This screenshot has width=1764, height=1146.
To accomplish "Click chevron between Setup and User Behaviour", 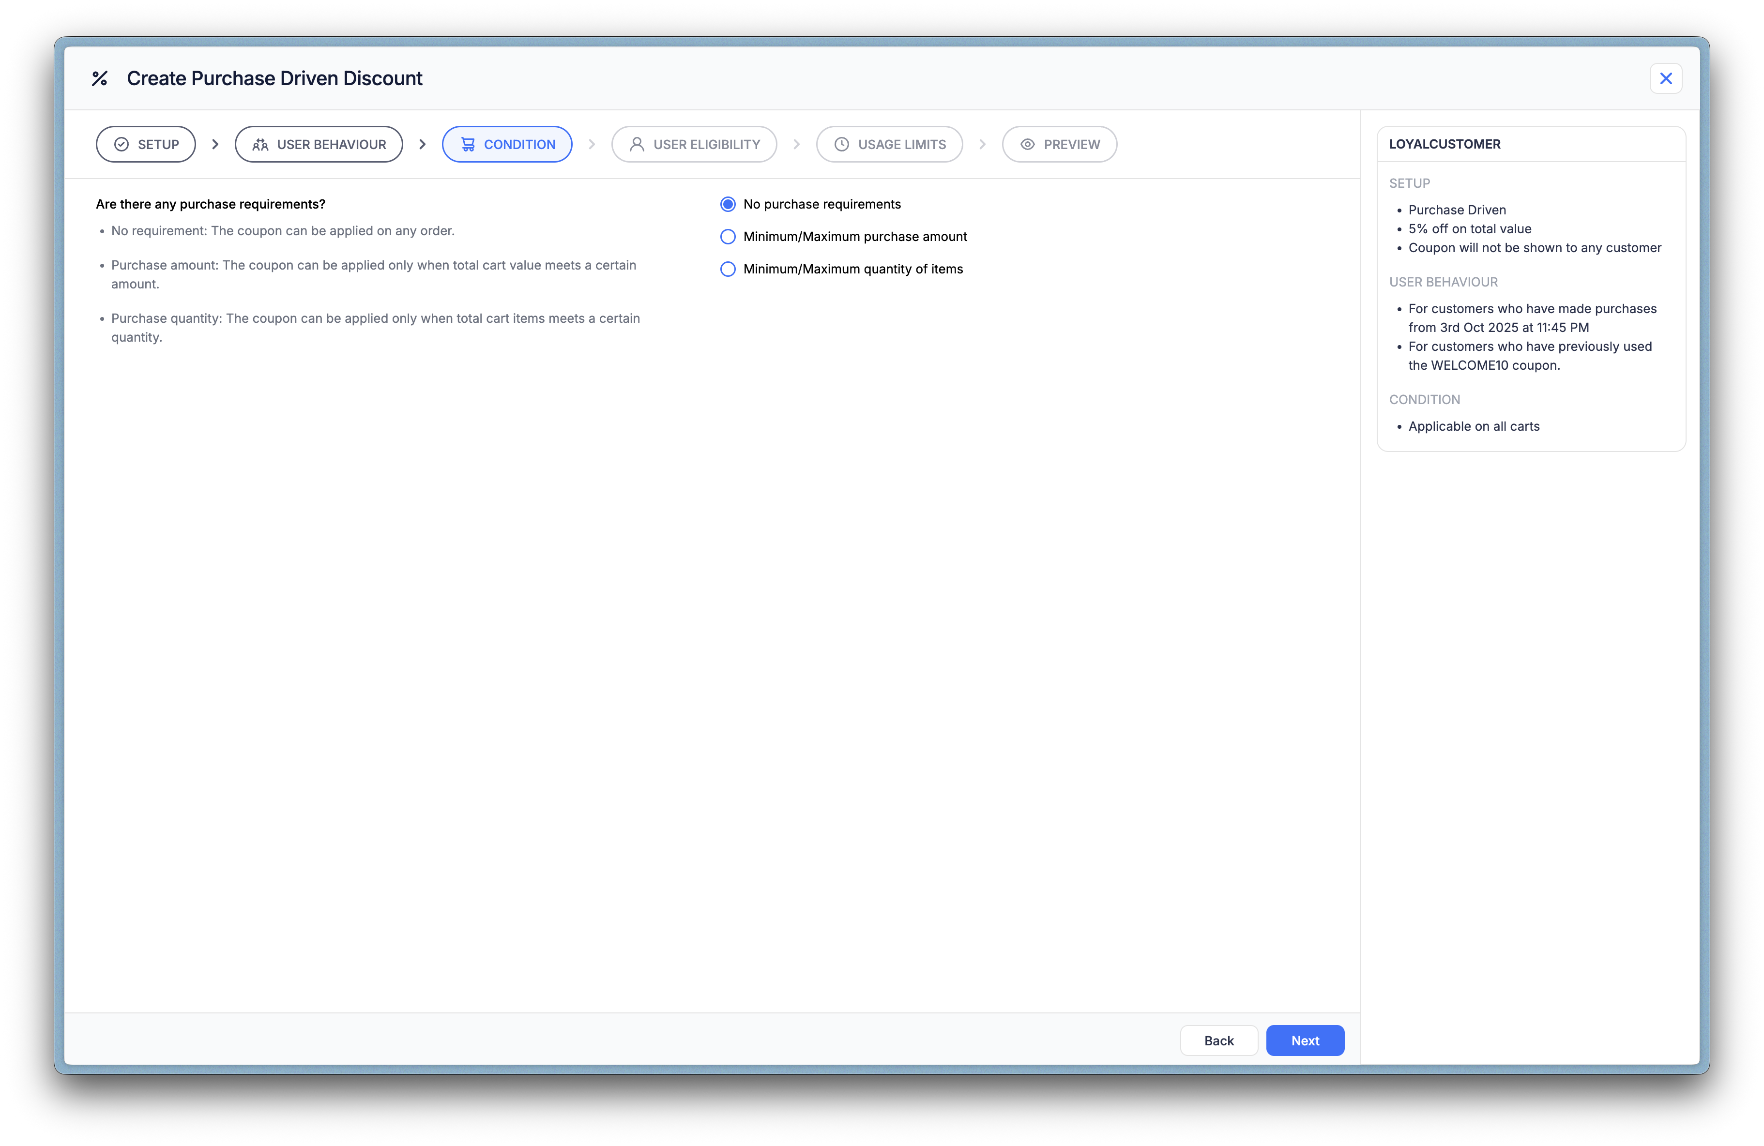I will click(215, 144).
